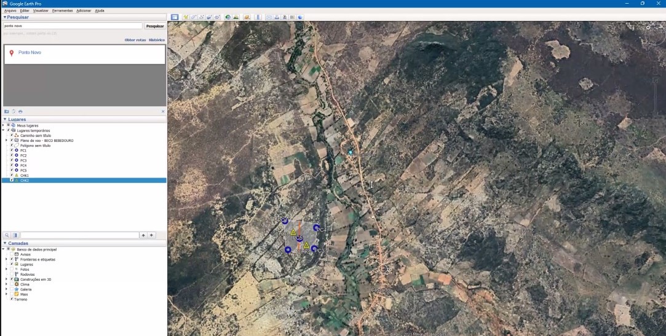Open the Editar menu

pyautogui.click(x=25, y=10)
